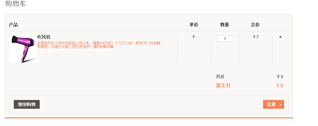Viewport: 318px width, 126px height.
Task: Select the 产品 column header
Action: (13, 25)
